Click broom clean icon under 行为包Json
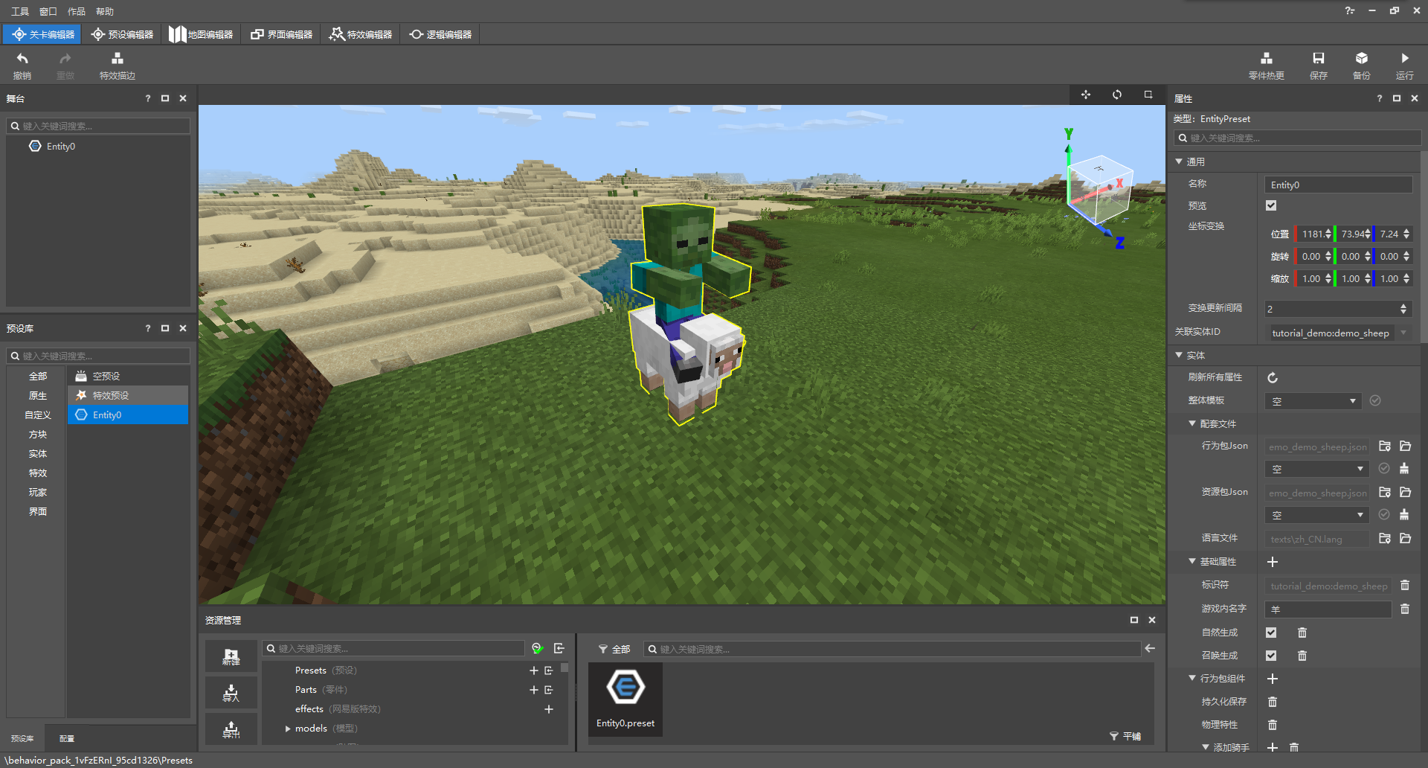The image size is (1428, 768). [x=1404, y=469]
